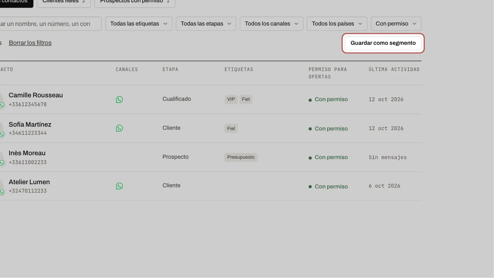Expand the 'Todos los países' filter
The image size is (494, 278).
tap(337, 24)
